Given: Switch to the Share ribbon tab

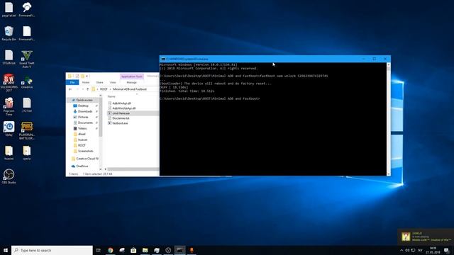Looking at the screenshot, I should (x=99, y=82).
